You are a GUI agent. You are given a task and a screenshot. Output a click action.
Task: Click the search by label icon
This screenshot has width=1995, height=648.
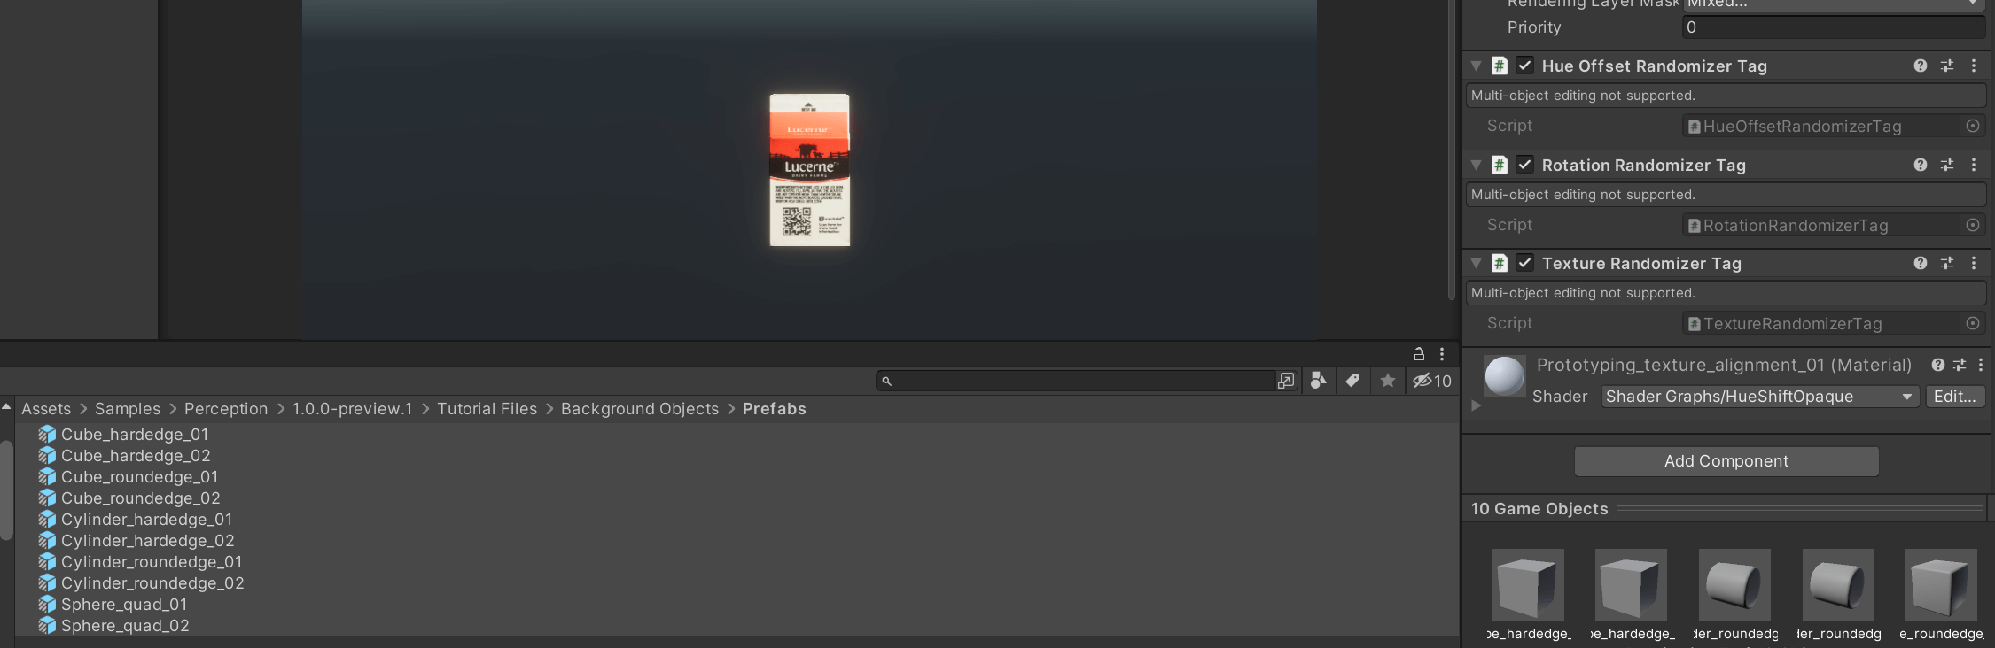(1352, 381)
